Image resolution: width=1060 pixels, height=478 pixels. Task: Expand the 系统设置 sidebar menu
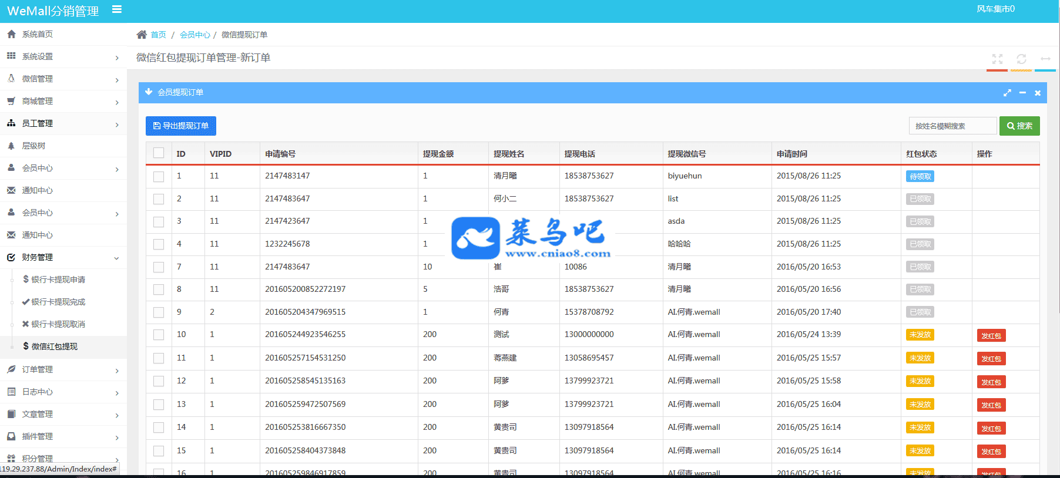click(x=63, y=56)
